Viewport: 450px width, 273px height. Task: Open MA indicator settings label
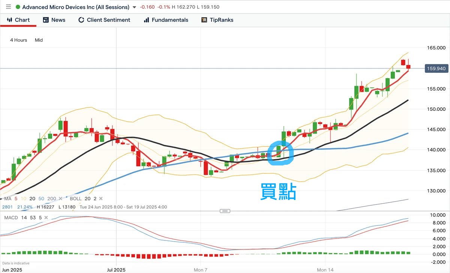(x=8, y=198)
